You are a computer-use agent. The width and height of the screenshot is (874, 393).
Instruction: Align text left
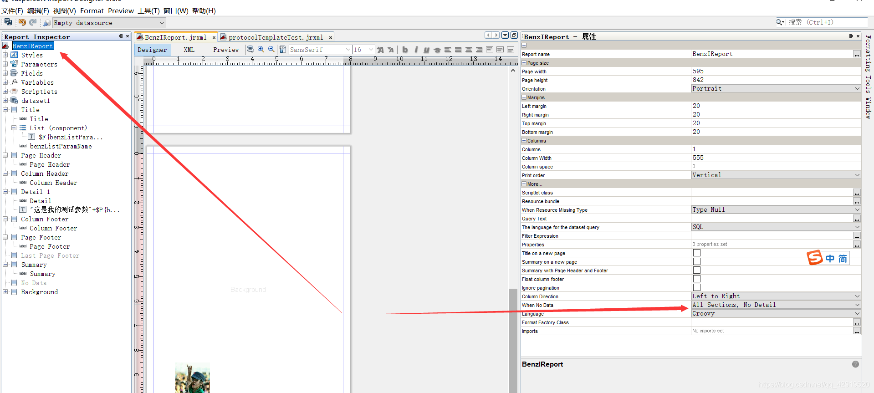(x=448, y=50)
